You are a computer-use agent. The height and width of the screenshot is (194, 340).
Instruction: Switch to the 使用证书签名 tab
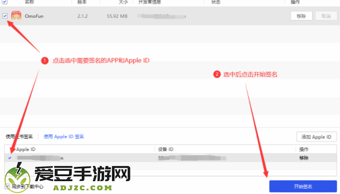coord(19,136)
